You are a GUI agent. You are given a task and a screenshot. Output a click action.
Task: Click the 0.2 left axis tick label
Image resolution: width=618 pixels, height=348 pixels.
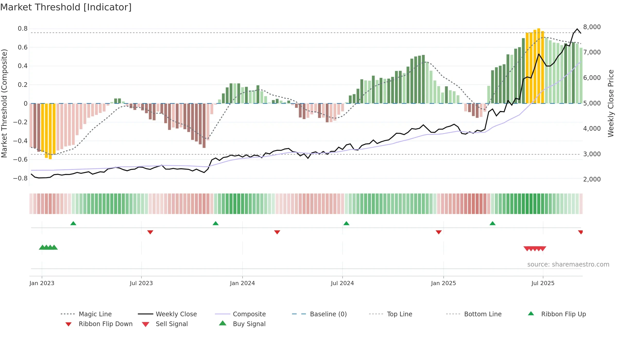(23, 85)
